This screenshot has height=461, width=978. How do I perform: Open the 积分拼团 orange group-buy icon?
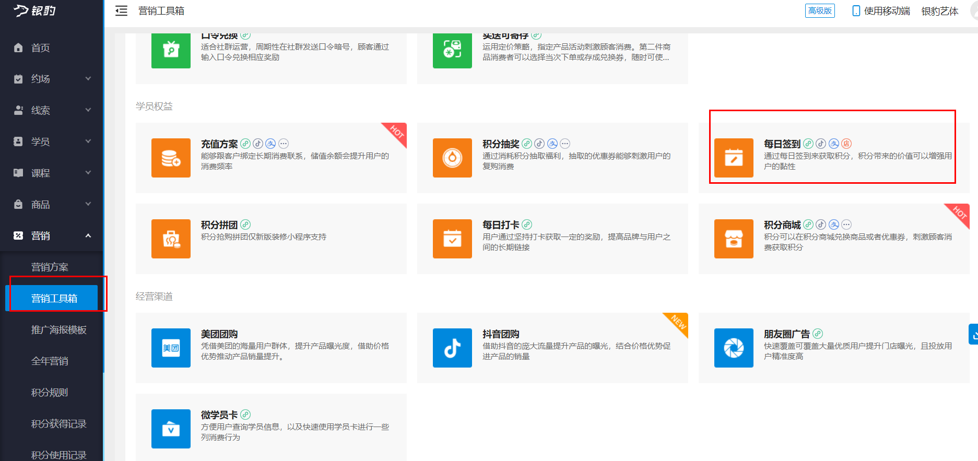click(x=171, y=239)
